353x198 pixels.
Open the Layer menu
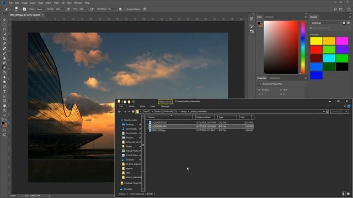click(x=33, y=3)
